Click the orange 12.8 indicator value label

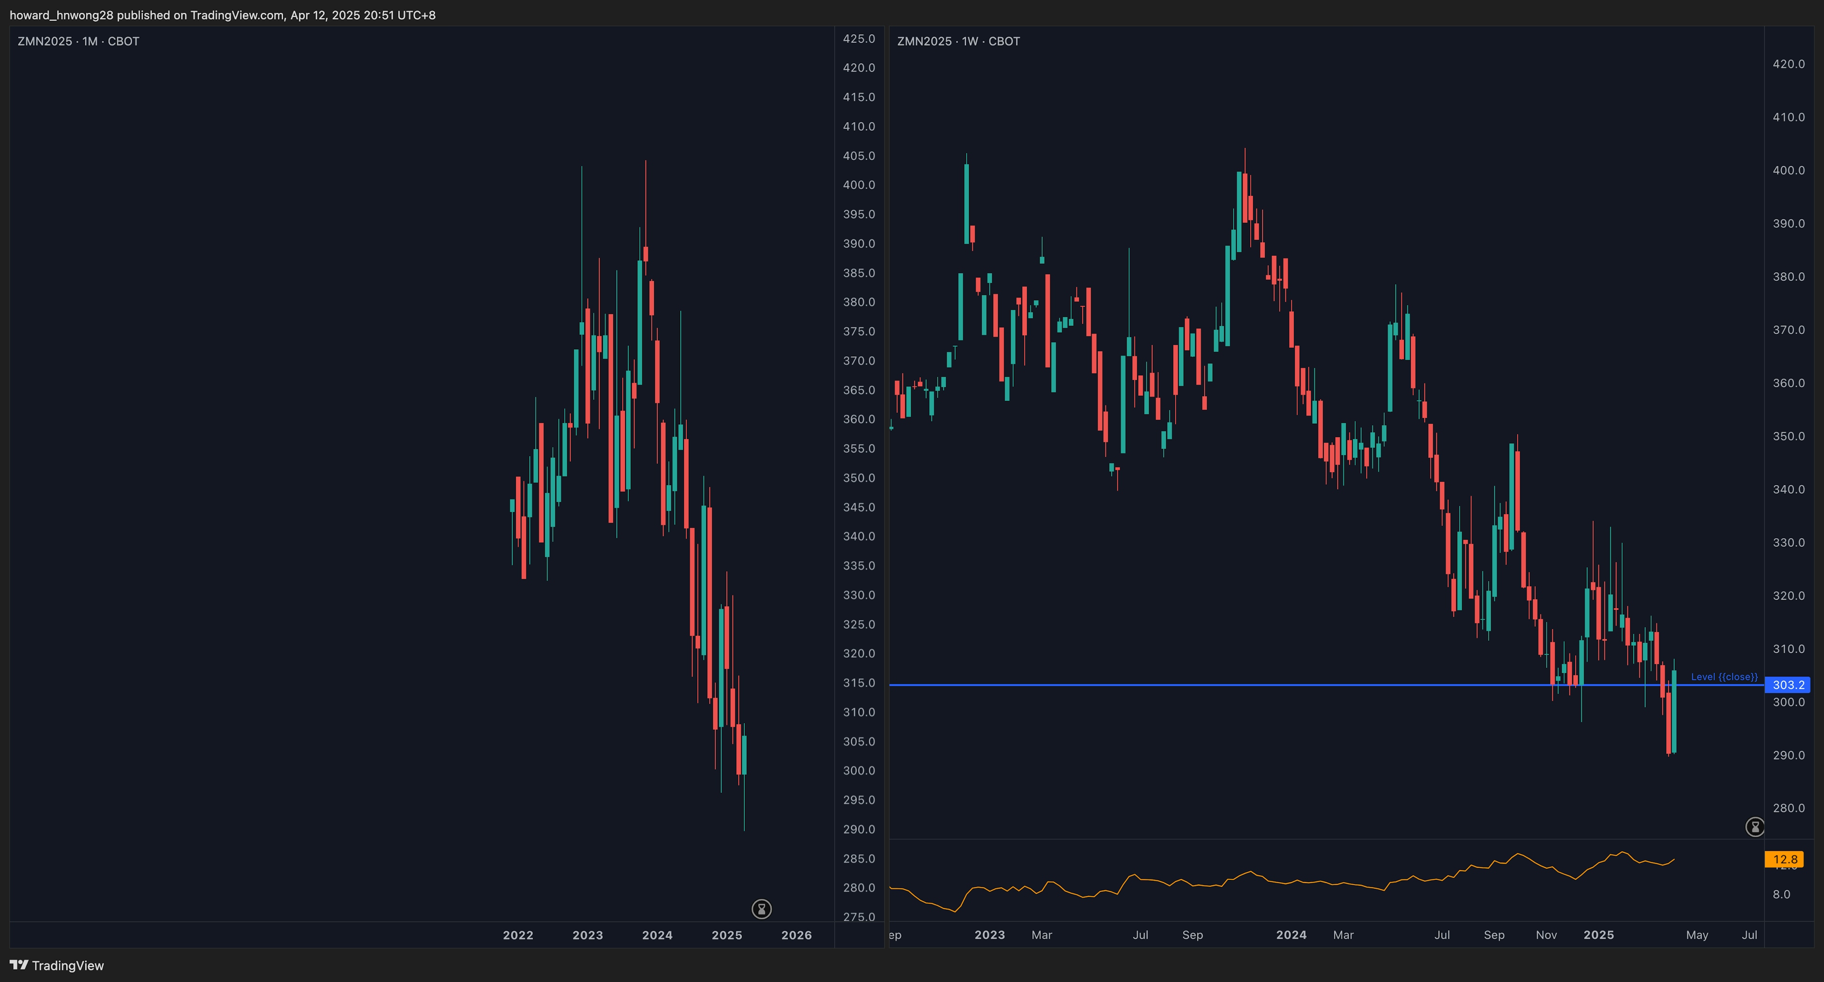click(1785, 859)
